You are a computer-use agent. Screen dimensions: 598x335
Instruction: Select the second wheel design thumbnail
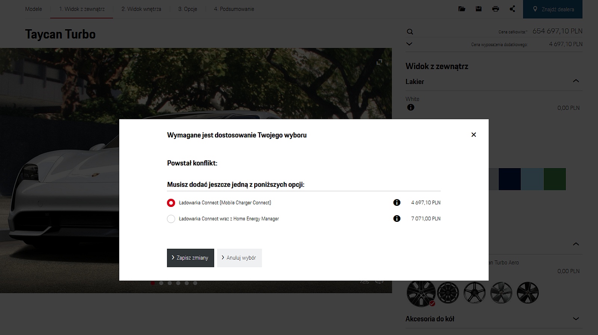coord(448,292)
